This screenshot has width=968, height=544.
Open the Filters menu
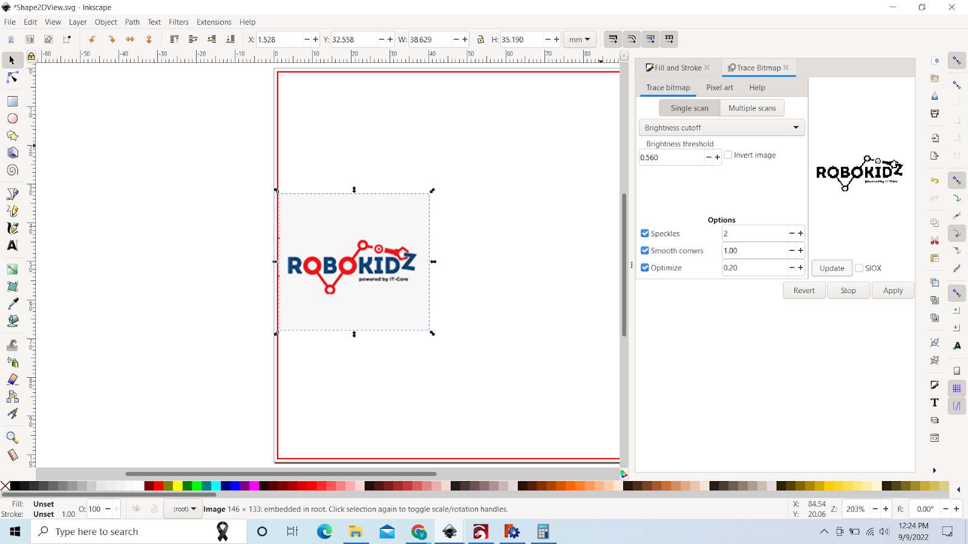[x=178, y=22]
